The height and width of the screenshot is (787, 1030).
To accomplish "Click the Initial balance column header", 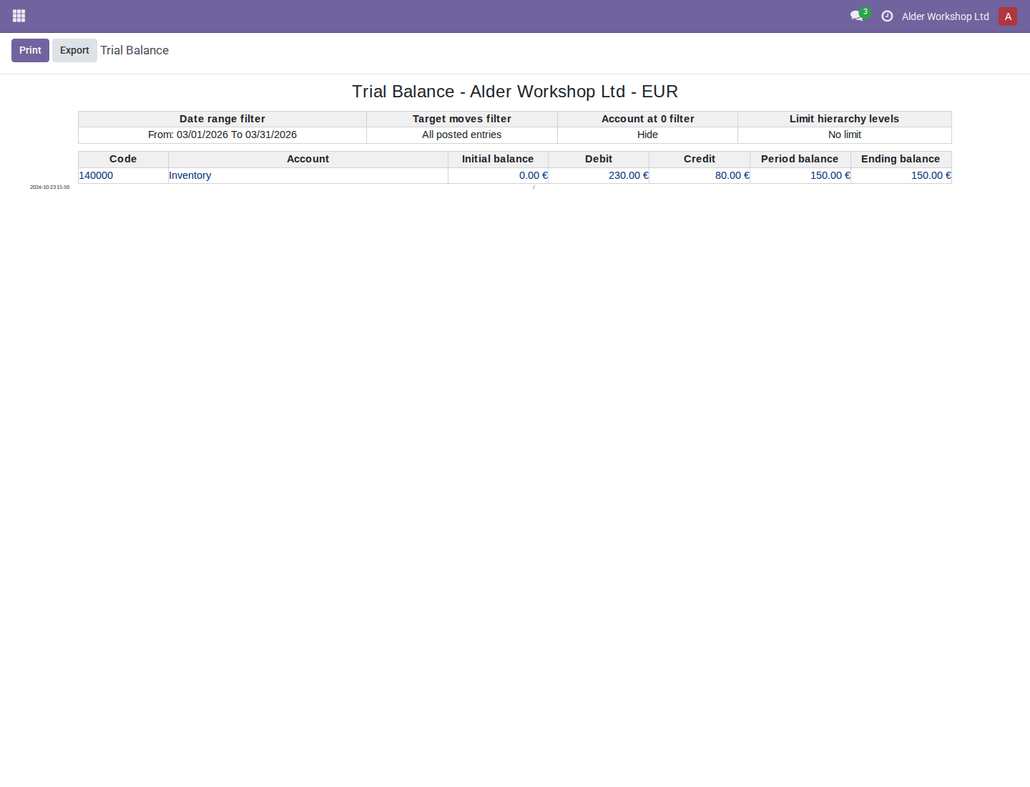I will tap(498, 159).
